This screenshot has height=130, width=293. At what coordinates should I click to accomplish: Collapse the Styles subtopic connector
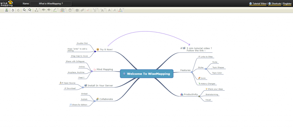(206, 69)
